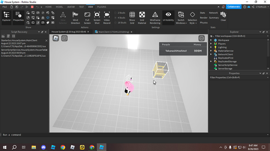
Task: Open the Explorer panel from the View ribbon
Action: point(6,17)
